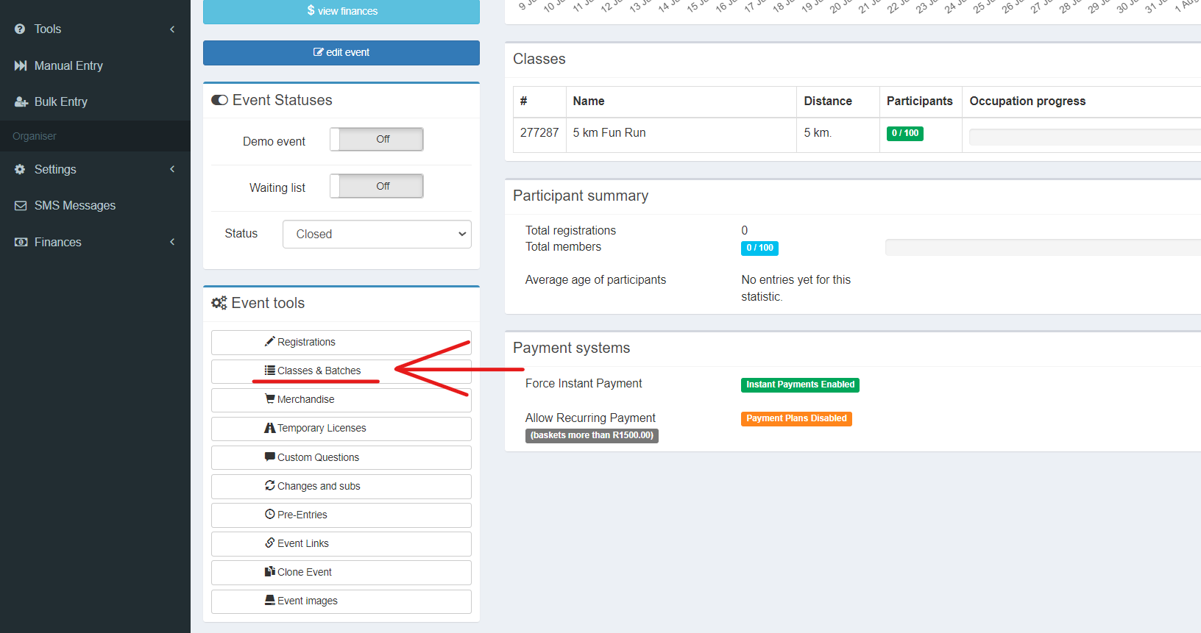Image resolution: width=1201 pixels, height=633 pixels.
Task: Open the Status dropdown showing Closed
Action: pos(377,234)
